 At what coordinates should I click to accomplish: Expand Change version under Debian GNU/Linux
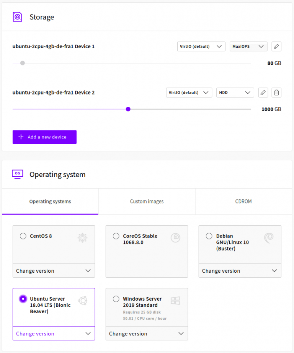pyautogui.click(x=240, y=271)
